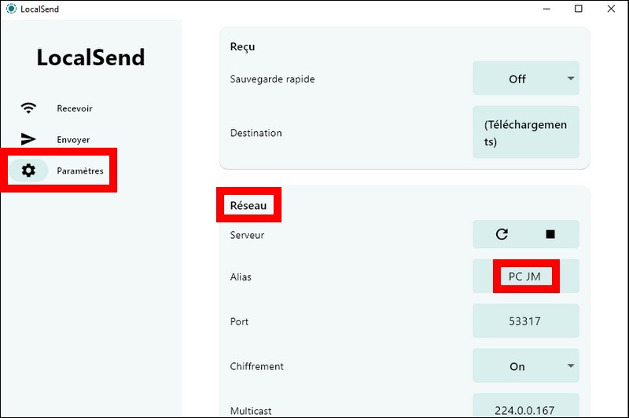
Task: Click the LocalSend logo in title bar
Action: click(x=11, y=9)
